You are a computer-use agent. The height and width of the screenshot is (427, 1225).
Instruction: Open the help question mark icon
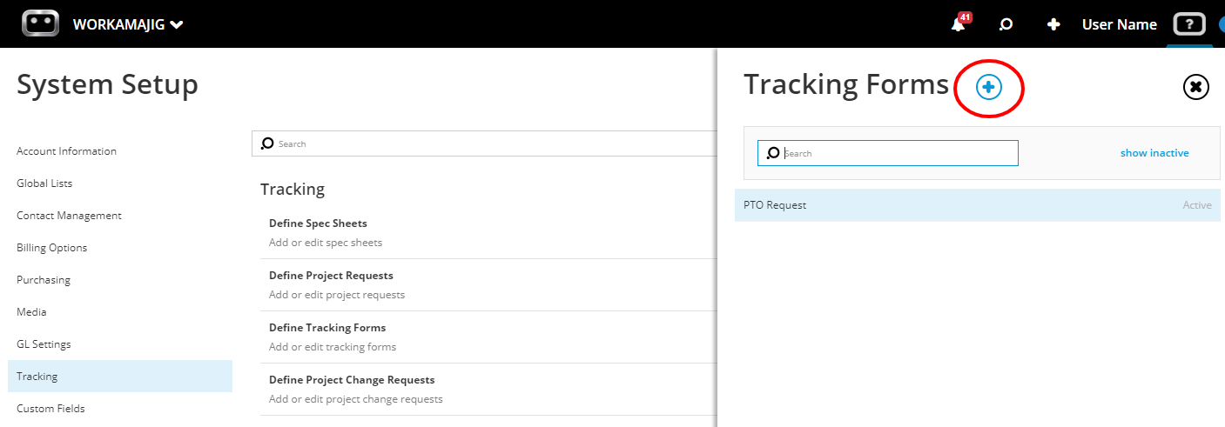click(1189, 24)
